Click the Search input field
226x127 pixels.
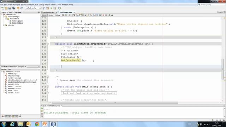click(x=213, y=5)
